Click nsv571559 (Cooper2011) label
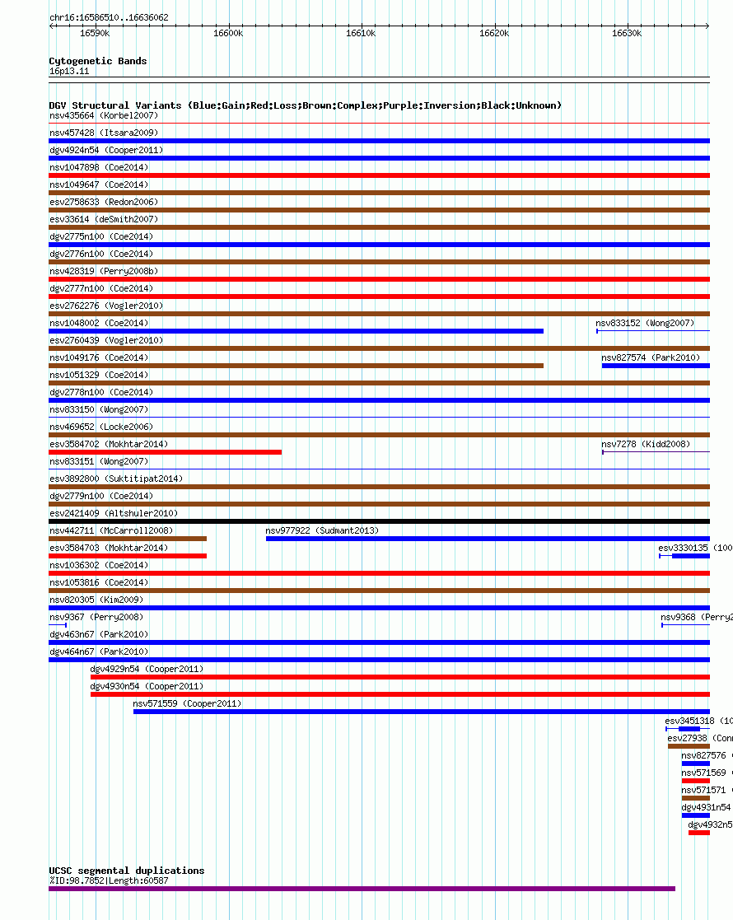 [187, 704]
